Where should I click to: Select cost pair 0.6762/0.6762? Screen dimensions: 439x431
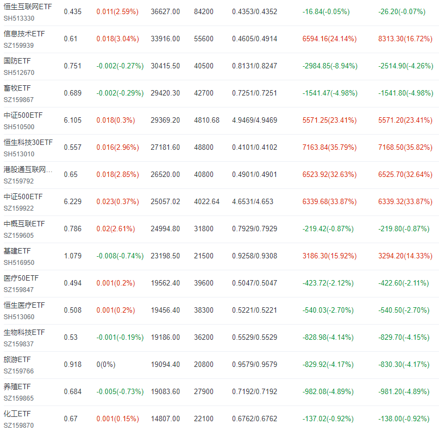point(255,419)
